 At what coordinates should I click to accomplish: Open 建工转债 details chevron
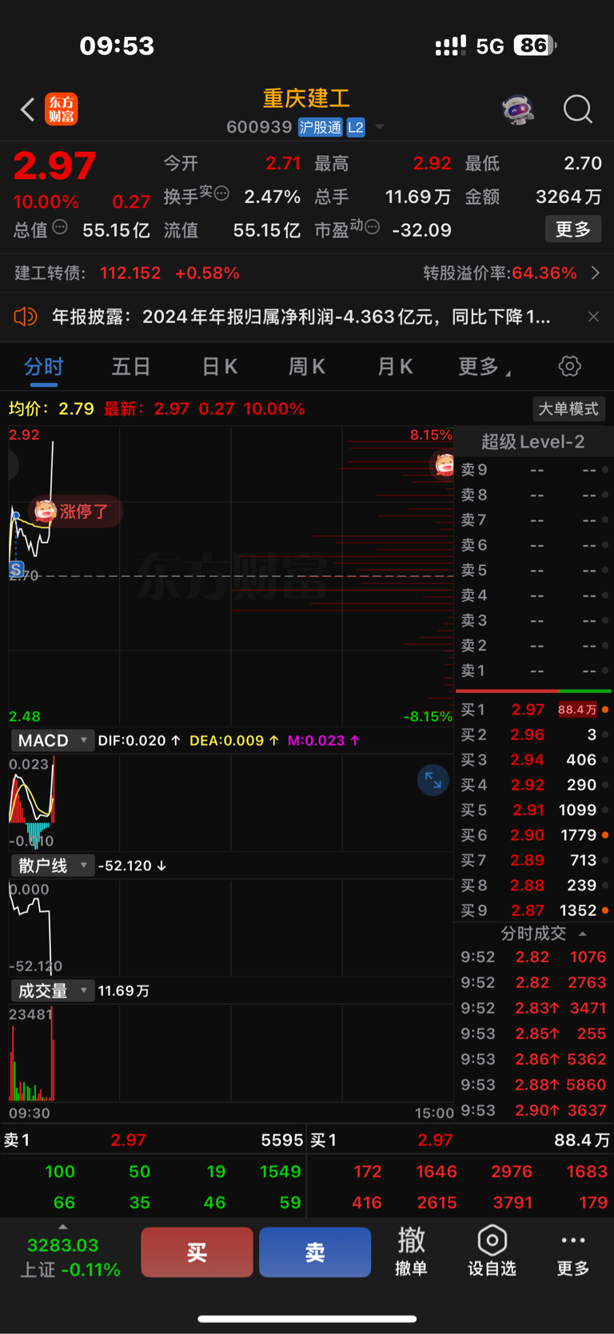pyautogui.click(x=596, y=273)
